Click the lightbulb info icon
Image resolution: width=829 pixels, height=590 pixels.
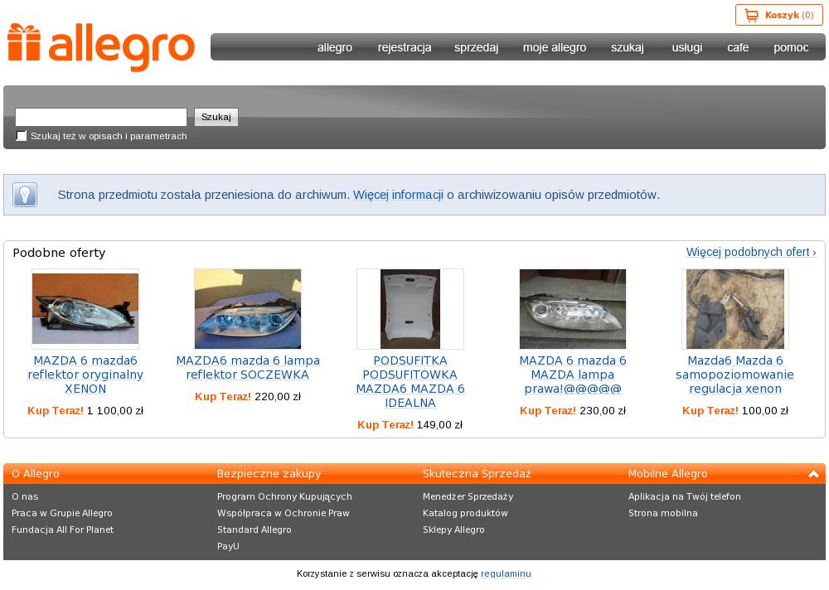pyautogui.click(x=25, y=195)
